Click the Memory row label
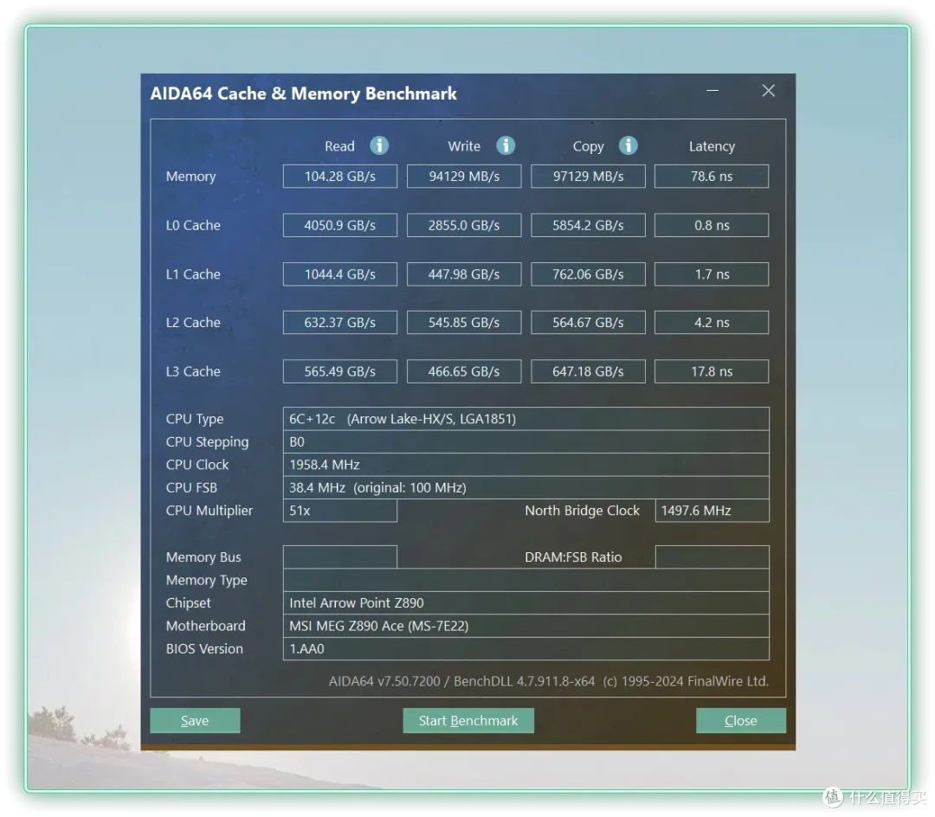This screenshot has height=817, width=935. tap(190, 177)
